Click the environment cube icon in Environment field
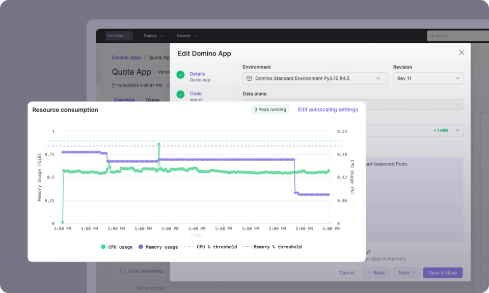489x293 pixels. [250, 78]
